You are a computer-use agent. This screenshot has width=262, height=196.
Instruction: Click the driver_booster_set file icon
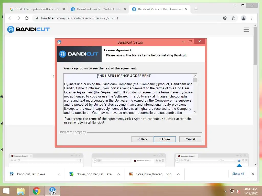[x=71, y=174]
